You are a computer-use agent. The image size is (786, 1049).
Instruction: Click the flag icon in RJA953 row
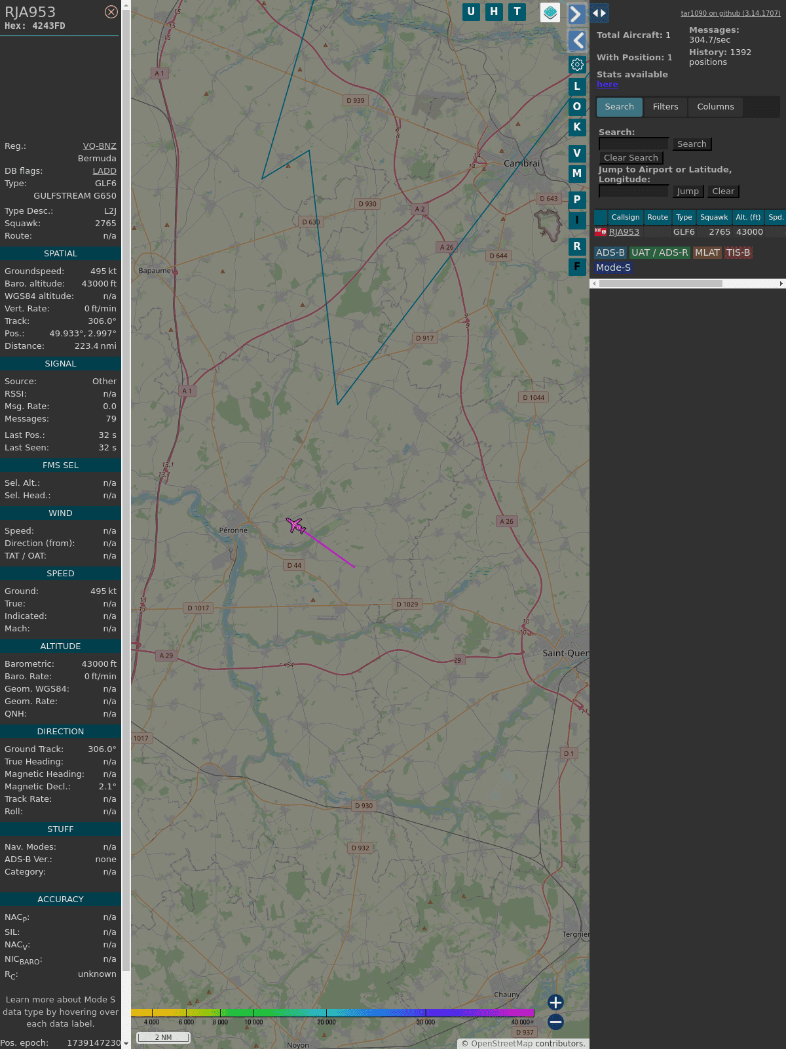tap(600, 231)
